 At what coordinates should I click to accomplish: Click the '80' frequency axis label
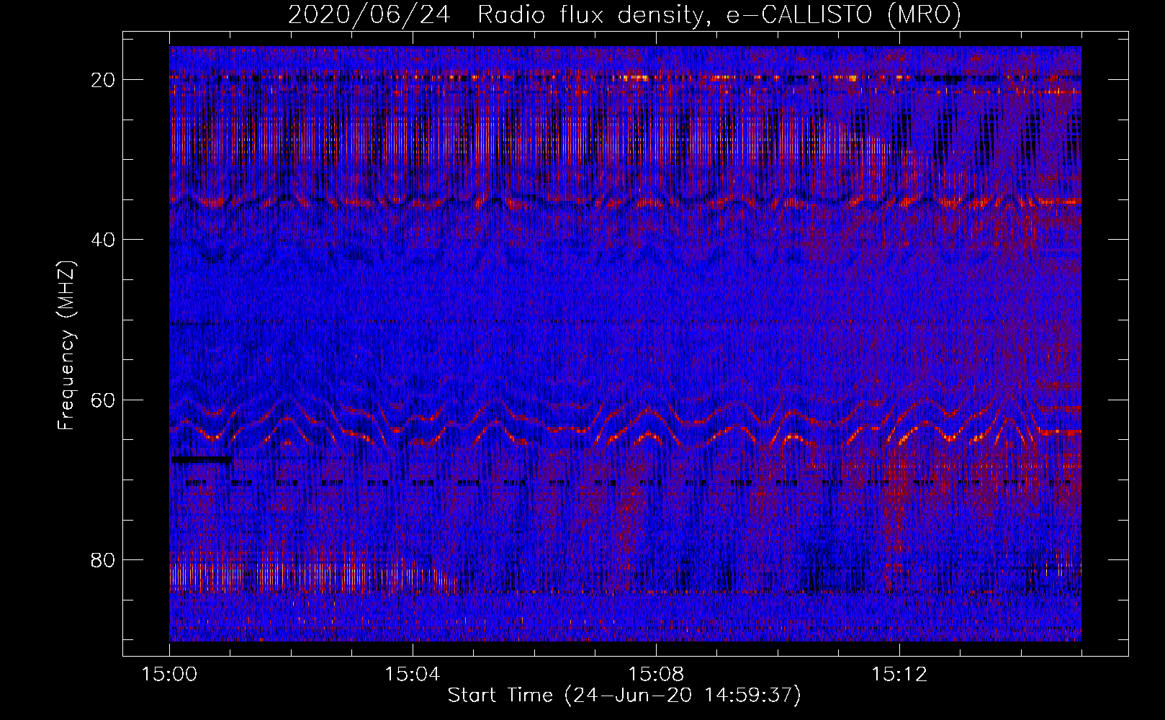(x=104, y=560)
